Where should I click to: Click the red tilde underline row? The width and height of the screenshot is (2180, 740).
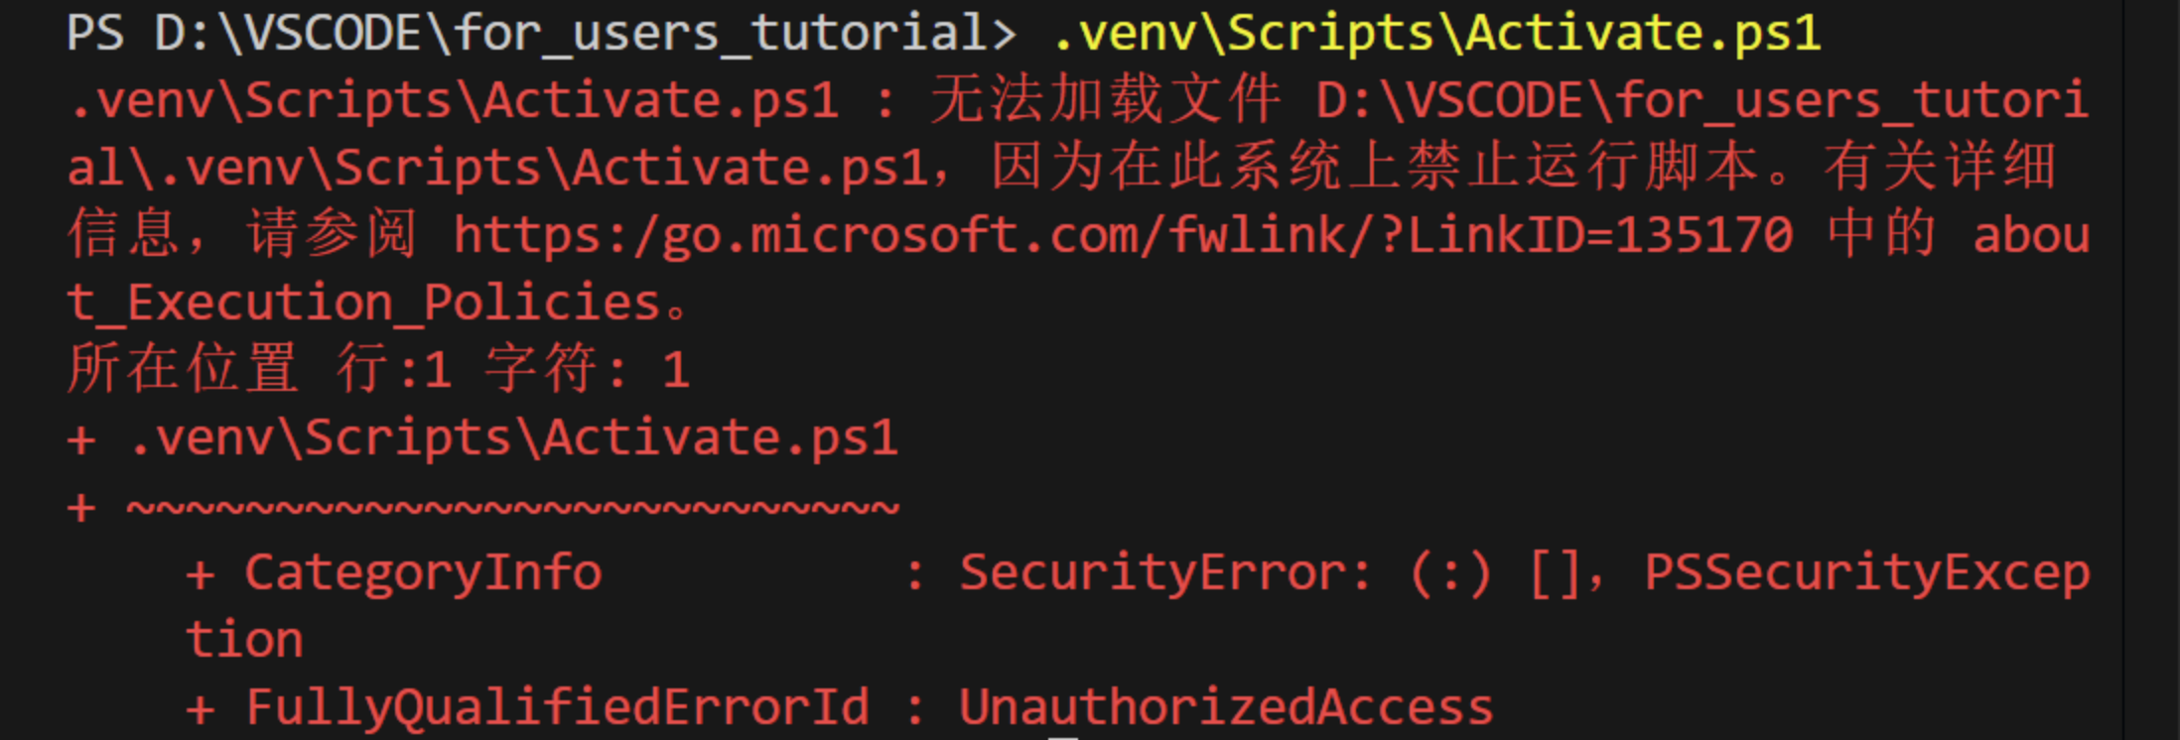(512, 509)
